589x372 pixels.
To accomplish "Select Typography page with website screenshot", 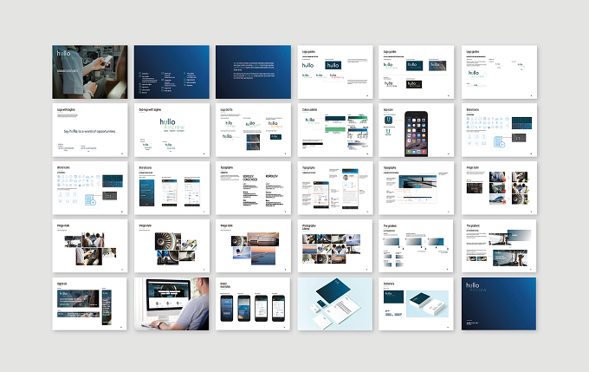I will (417, 188).
